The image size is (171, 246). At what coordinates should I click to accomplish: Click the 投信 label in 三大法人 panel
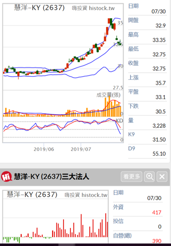tap(118, 221)
